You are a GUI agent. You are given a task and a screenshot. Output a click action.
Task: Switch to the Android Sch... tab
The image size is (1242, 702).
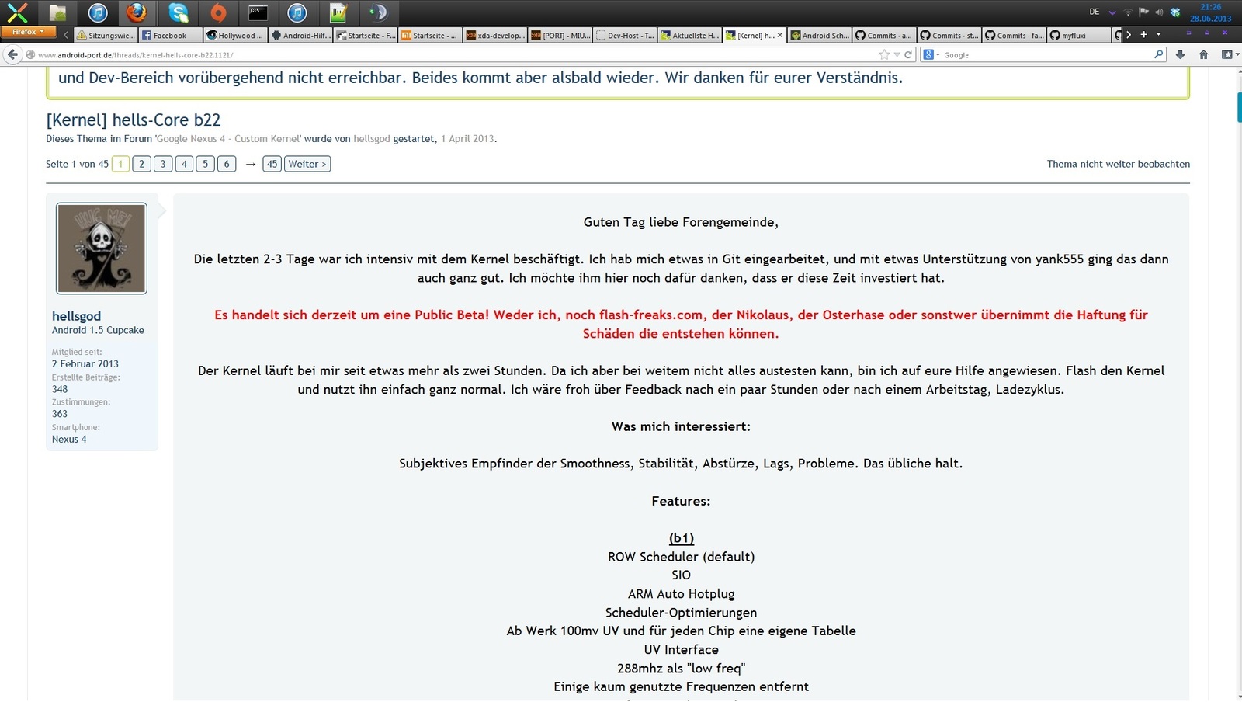[x=820, y=35]
